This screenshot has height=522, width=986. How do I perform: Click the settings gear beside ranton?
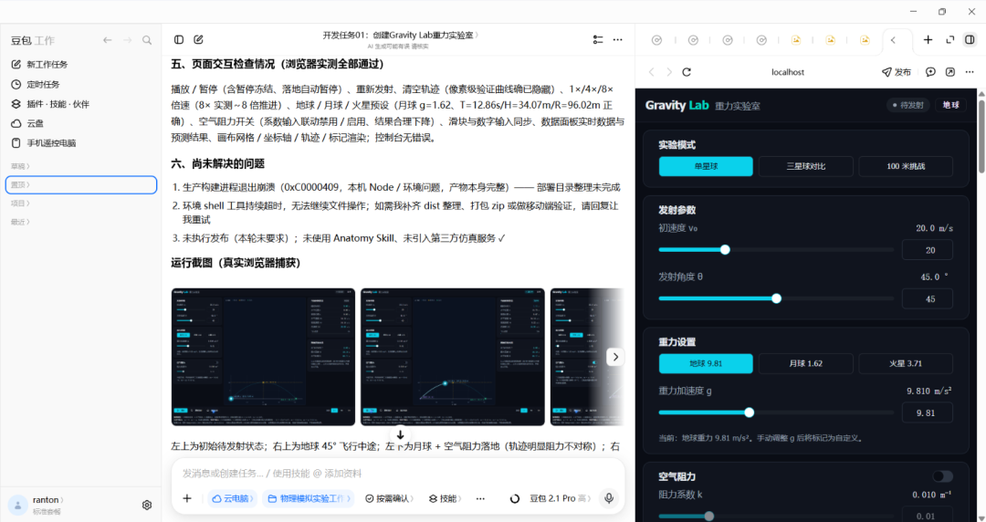coord(146,505)
